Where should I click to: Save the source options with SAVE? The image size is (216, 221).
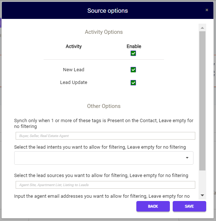click(189, 206)
